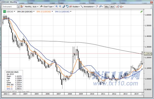Click the 1.23514 price label on the axis
154x99 pixels.
148,54
